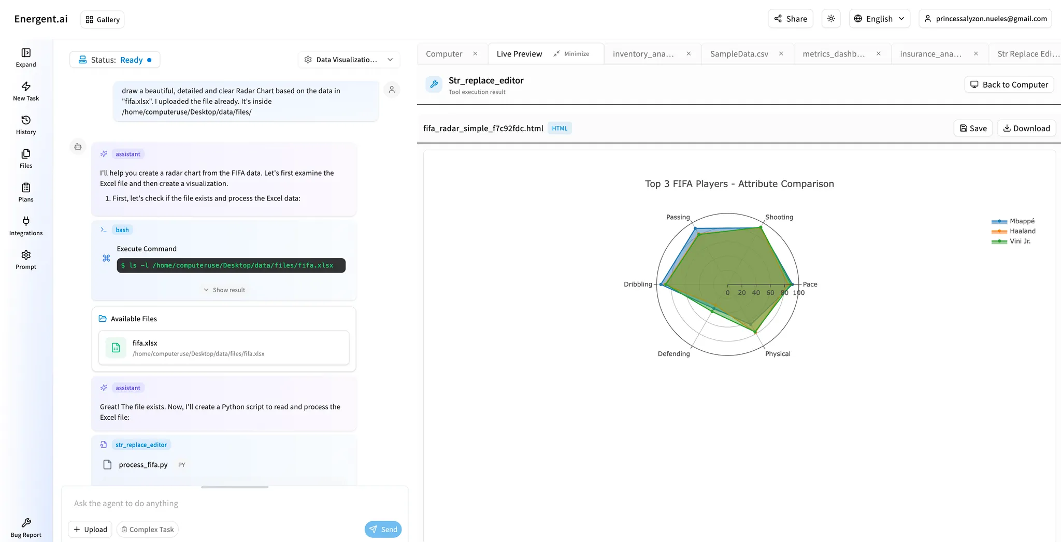Toggle Complex Task mode
1061x542 pixels.
(147, 529)
